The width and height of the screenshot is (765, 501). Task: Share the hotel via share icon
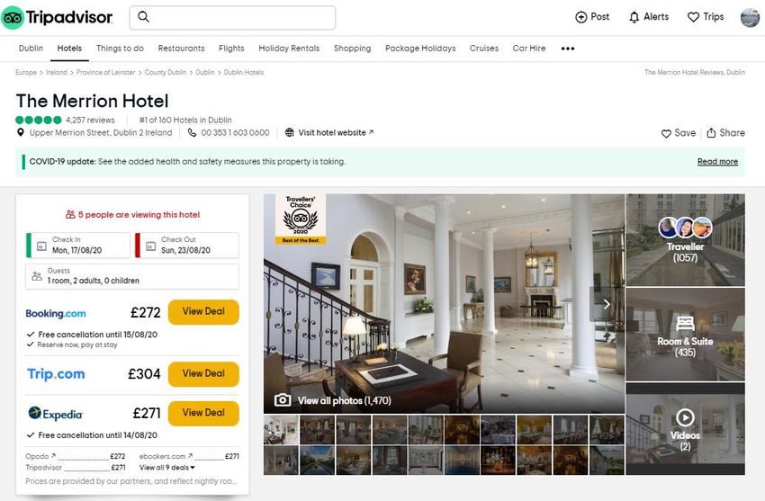(711, 132)
